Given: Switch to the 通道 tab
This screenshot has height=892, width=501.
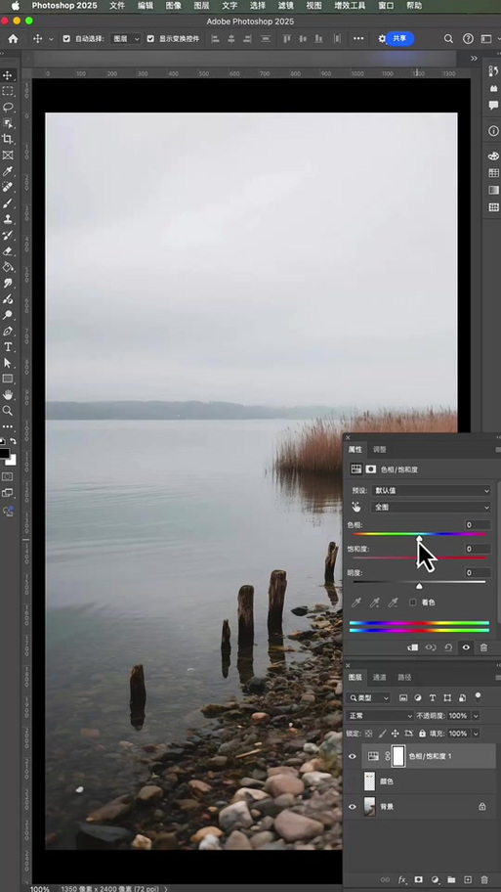Looking at the screenshot, I should [x=380, y=678].
